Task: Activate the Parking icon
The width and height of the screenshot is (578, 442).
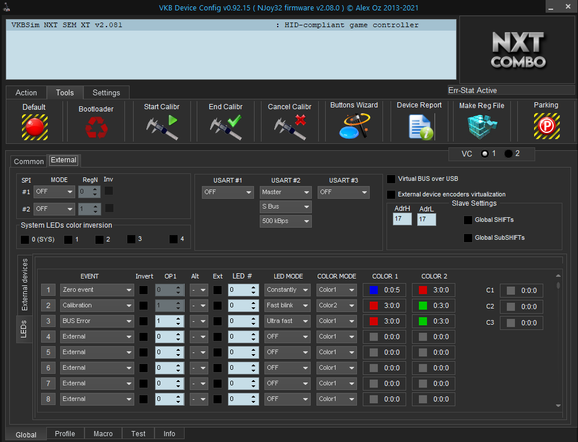Action: click(546, 126)
